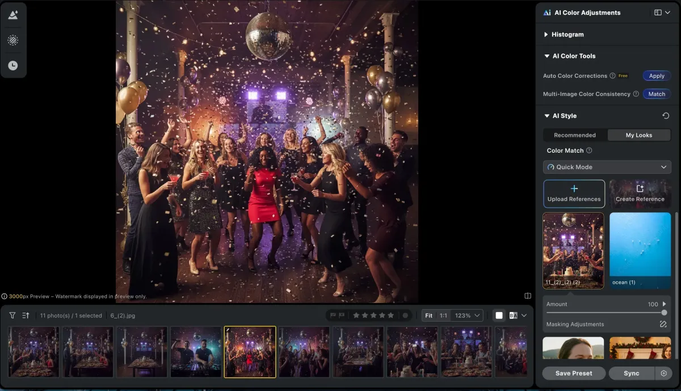Switch to the Recommended tab

pos(575,135)
